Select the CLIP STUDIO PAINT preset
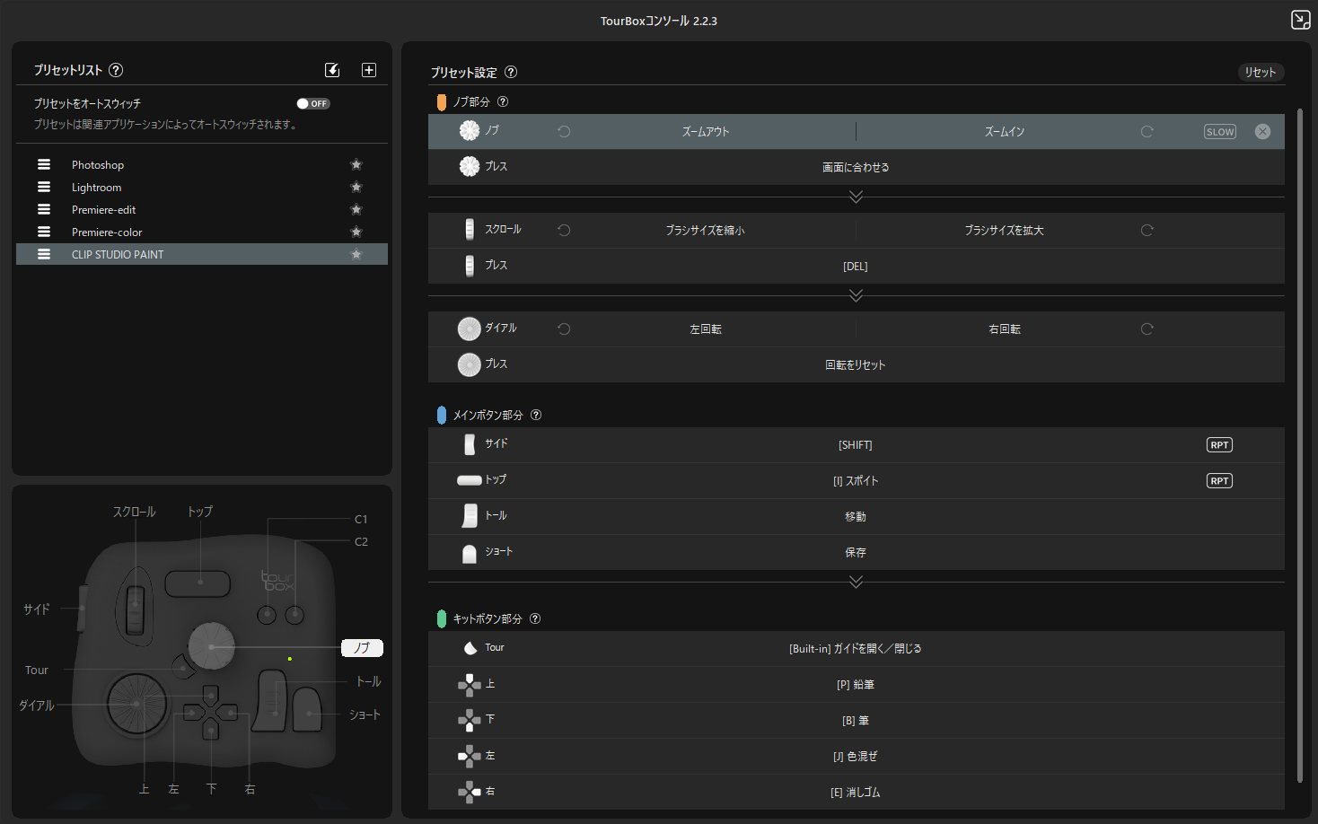 [118, 255]
